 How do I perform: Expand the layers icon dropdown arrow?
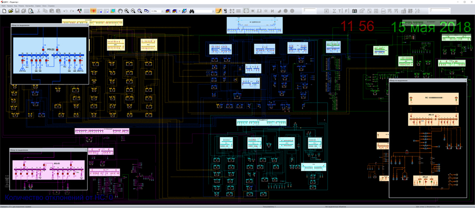(x=179, y=11)
